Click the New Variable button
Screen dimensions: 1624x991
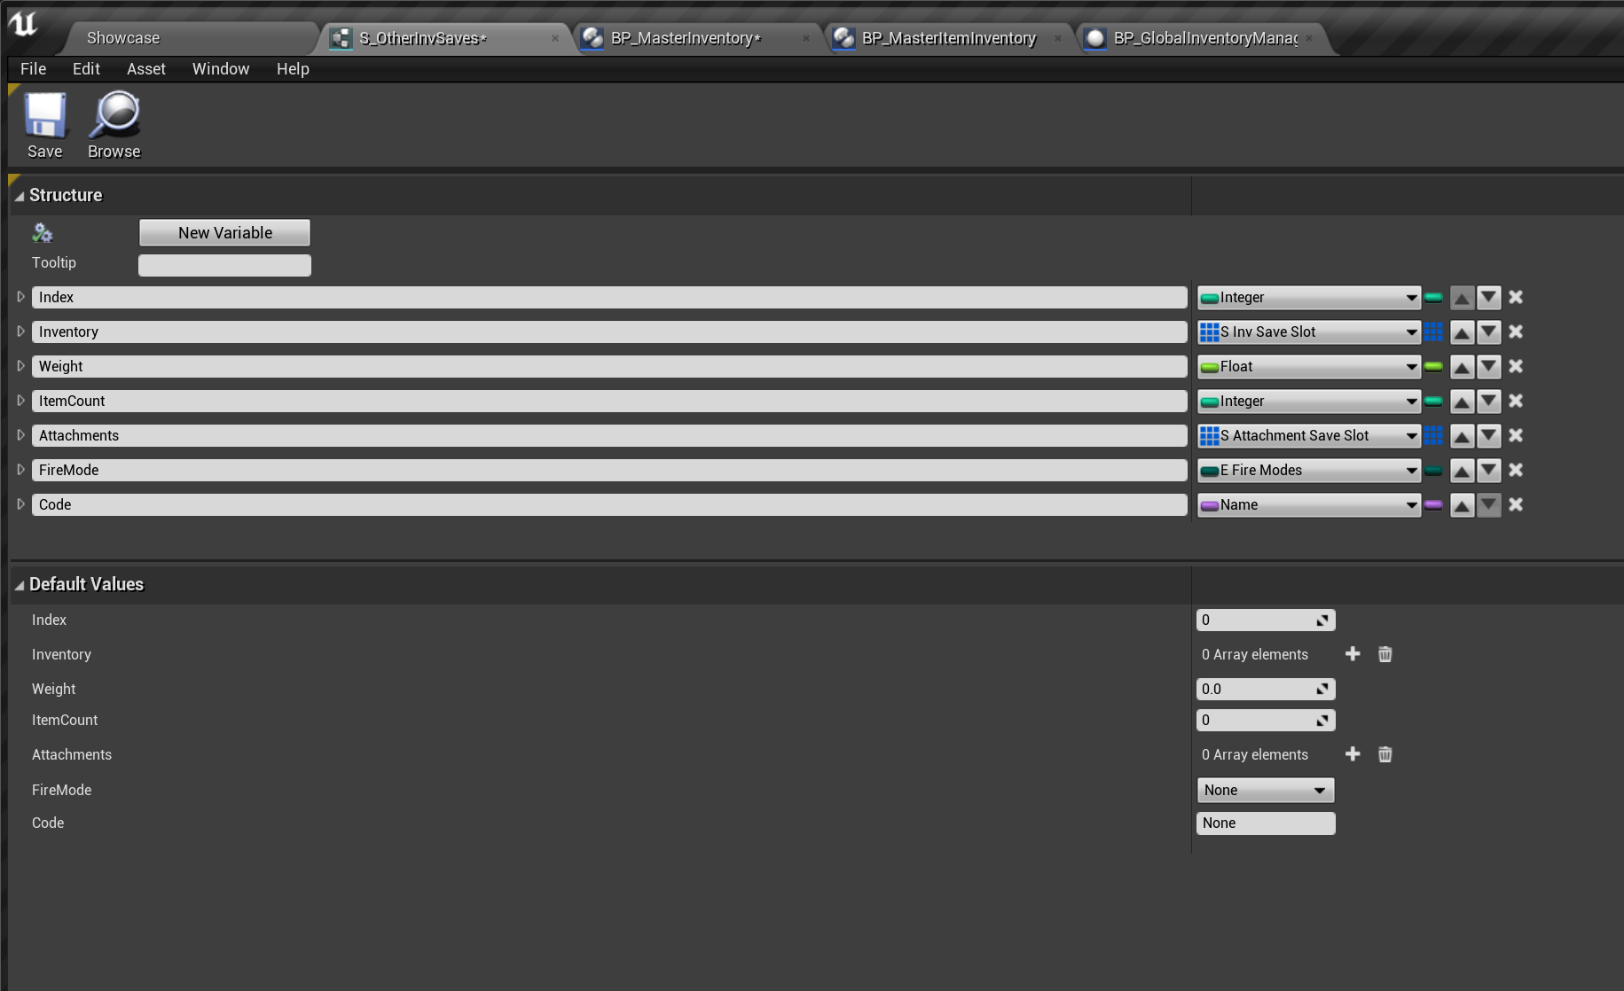point(224,233)
